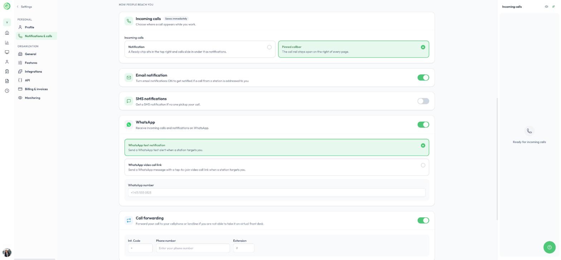The width and height of the screenshot is (561, 260).
Task: Open the V workspace avatar tile
Action: 7,23
